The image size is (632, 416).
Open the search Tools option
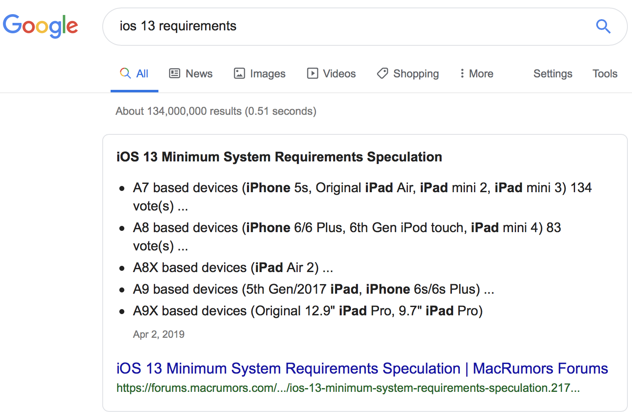(605, 74)
